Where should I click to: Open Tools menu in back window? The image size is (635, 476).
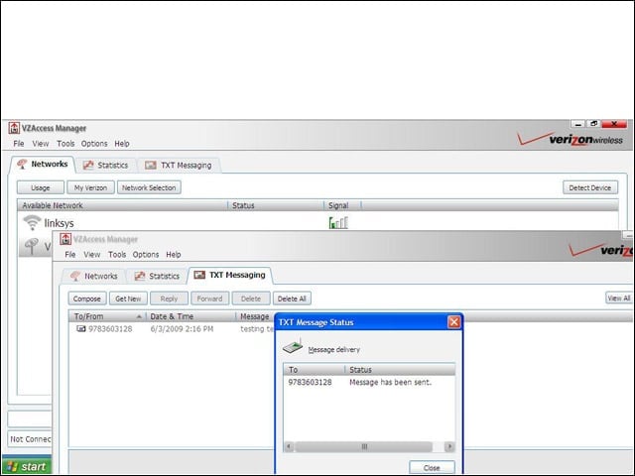65,144
